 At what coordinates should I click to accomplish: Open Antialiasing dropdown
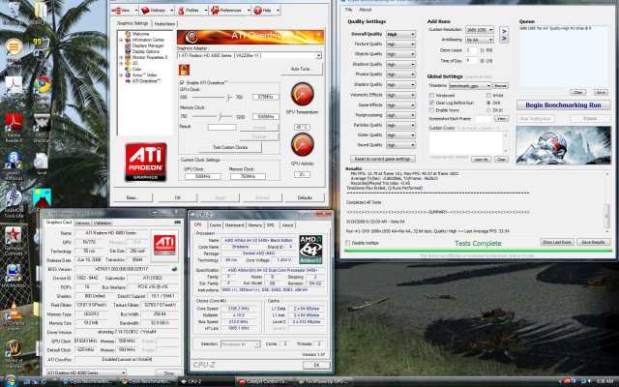coord(480,40)
